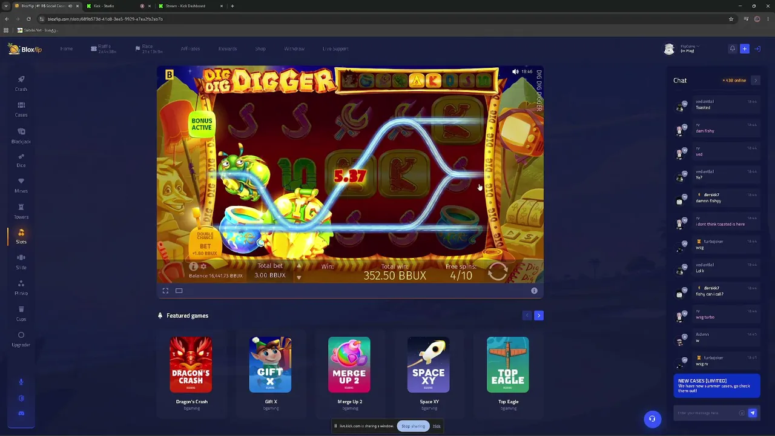Click the logout arrow icon
This screenshot has width=775, height=436.
(757, 48)
